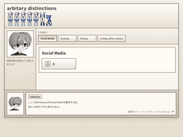Image resolution: width=183 pixels, height=137 pixels.
Task: Switch to the Drawing category
Action: pos(67,39)
